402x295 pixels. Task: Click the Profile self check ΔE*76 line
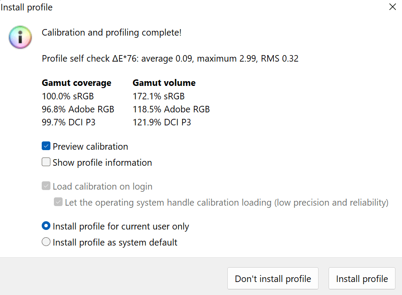[170, 59]
